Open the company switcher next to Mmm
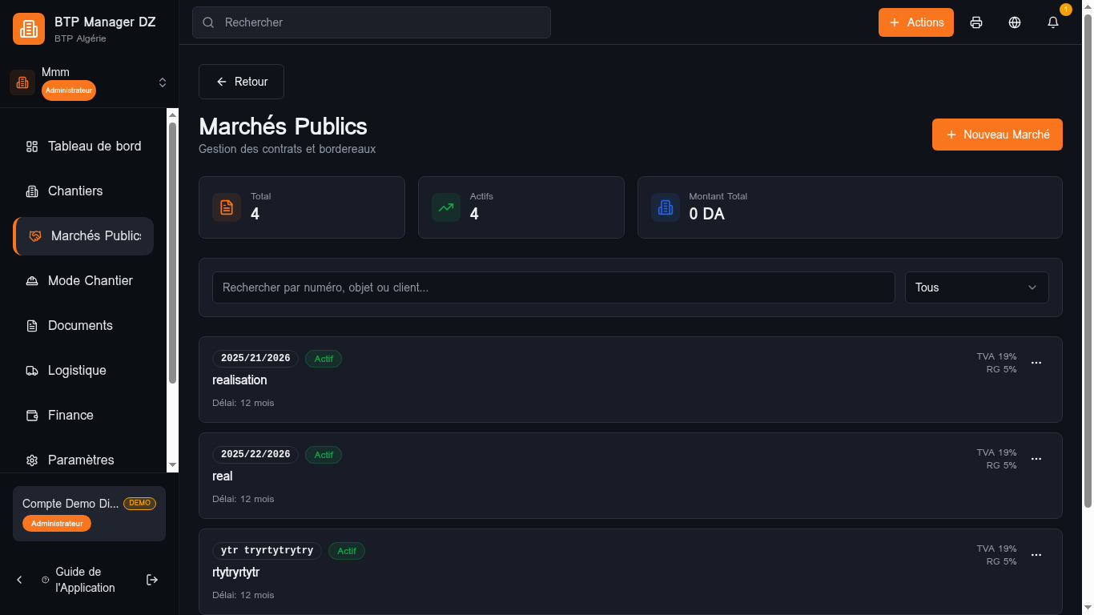Image resolution: width=1094 pixels, height=615 pixels. click(163, 82)
